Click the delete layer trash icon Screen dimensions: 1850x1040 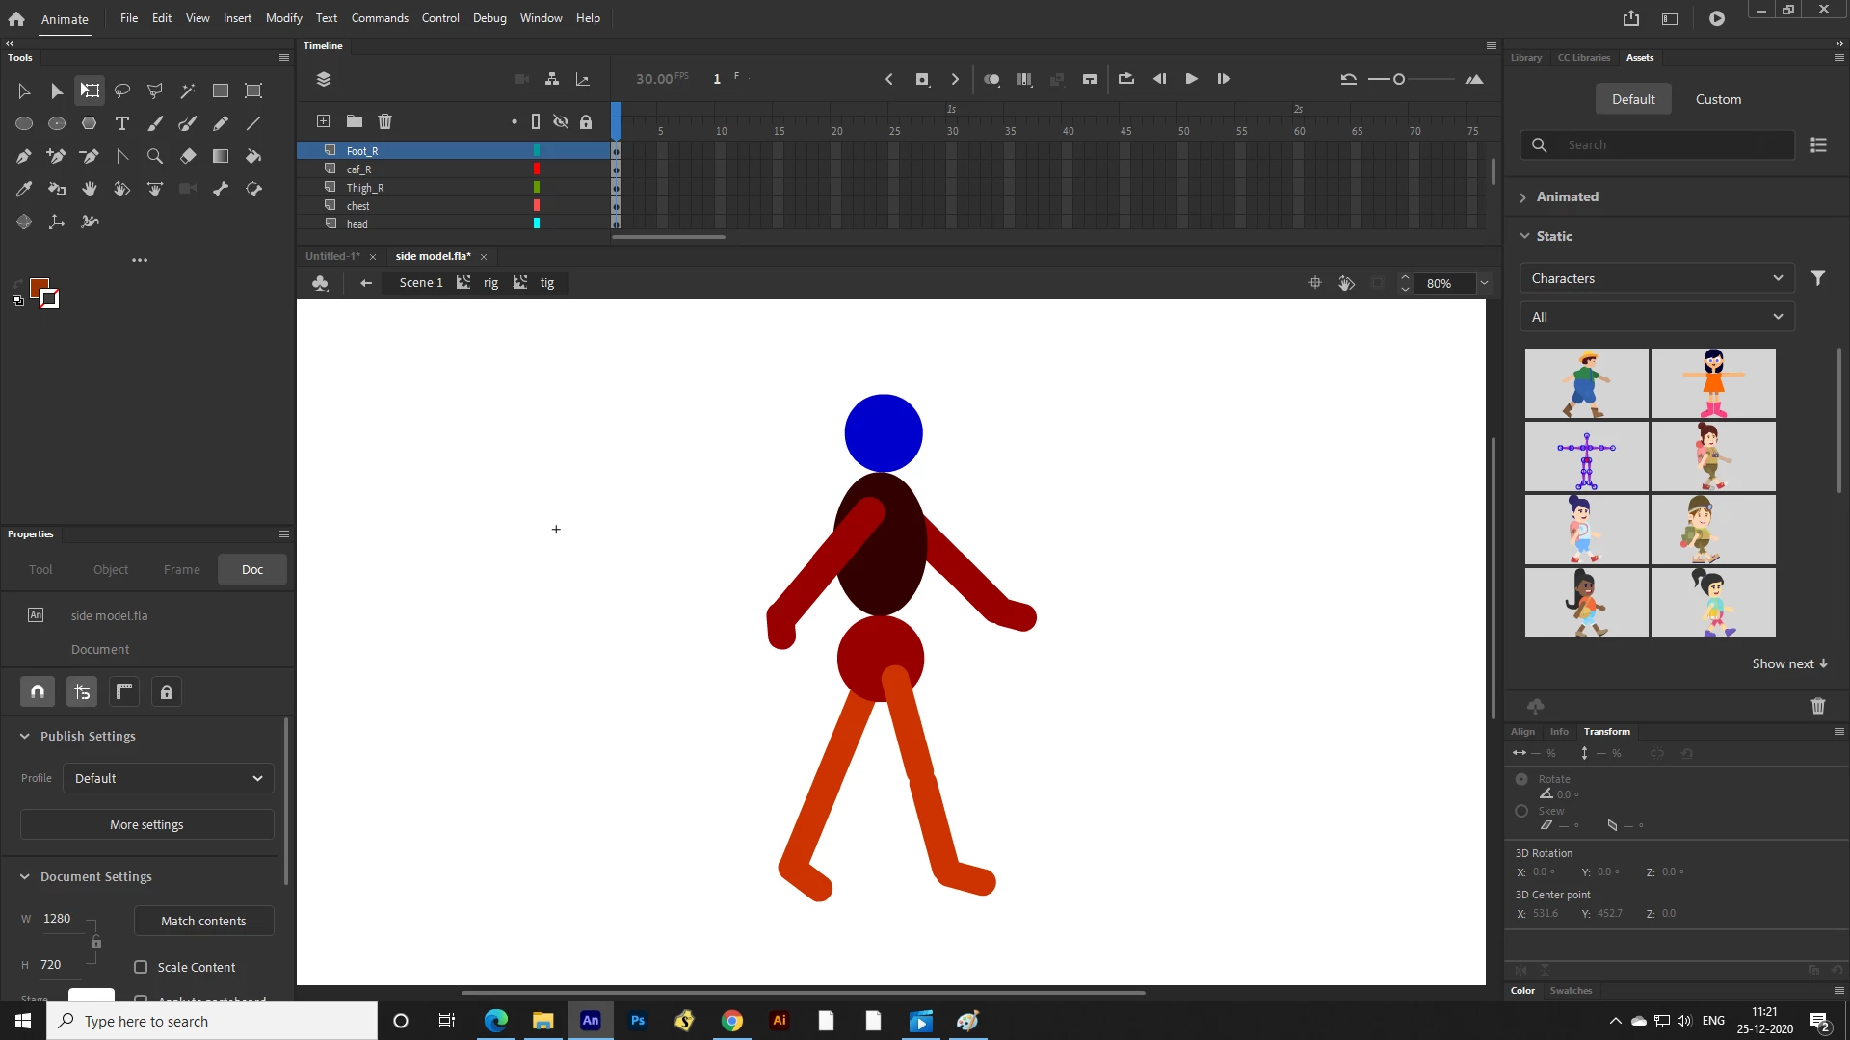tap(385, 121)
